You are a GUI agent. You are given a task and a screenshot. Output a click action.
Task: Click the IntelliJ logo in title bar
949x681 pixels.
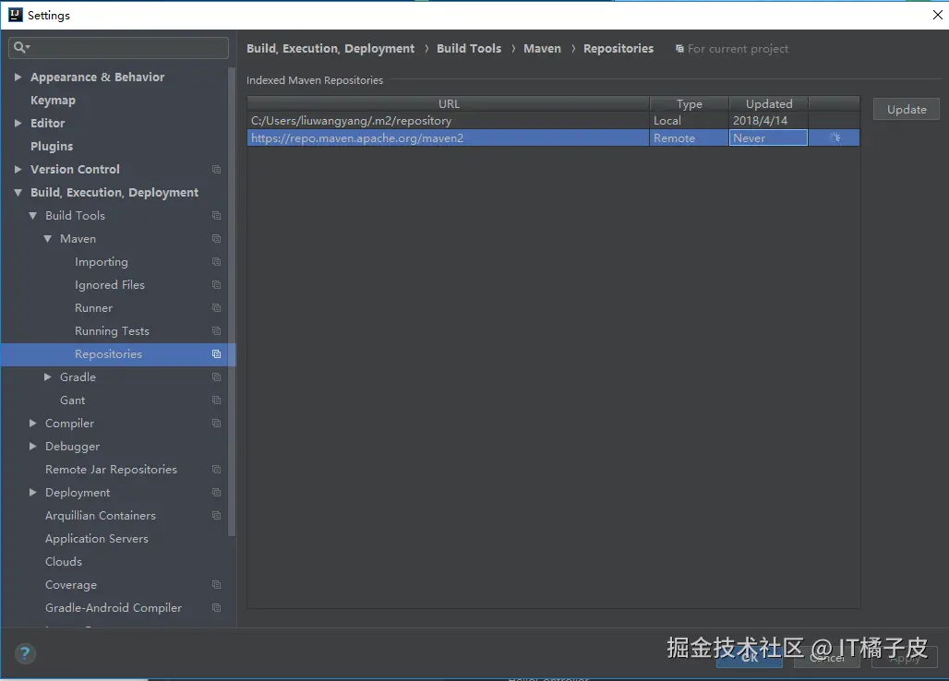[x=15, y=15]
